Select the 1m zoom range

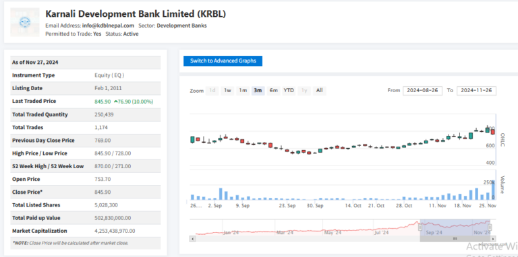click(243, 91)
